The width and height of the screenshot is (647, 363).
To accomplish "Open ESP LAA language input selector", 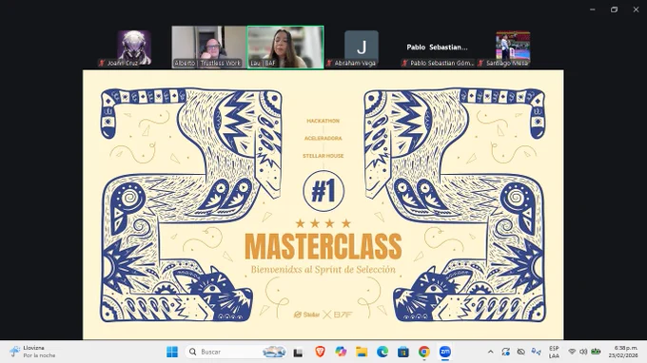I will pos(554,352).
